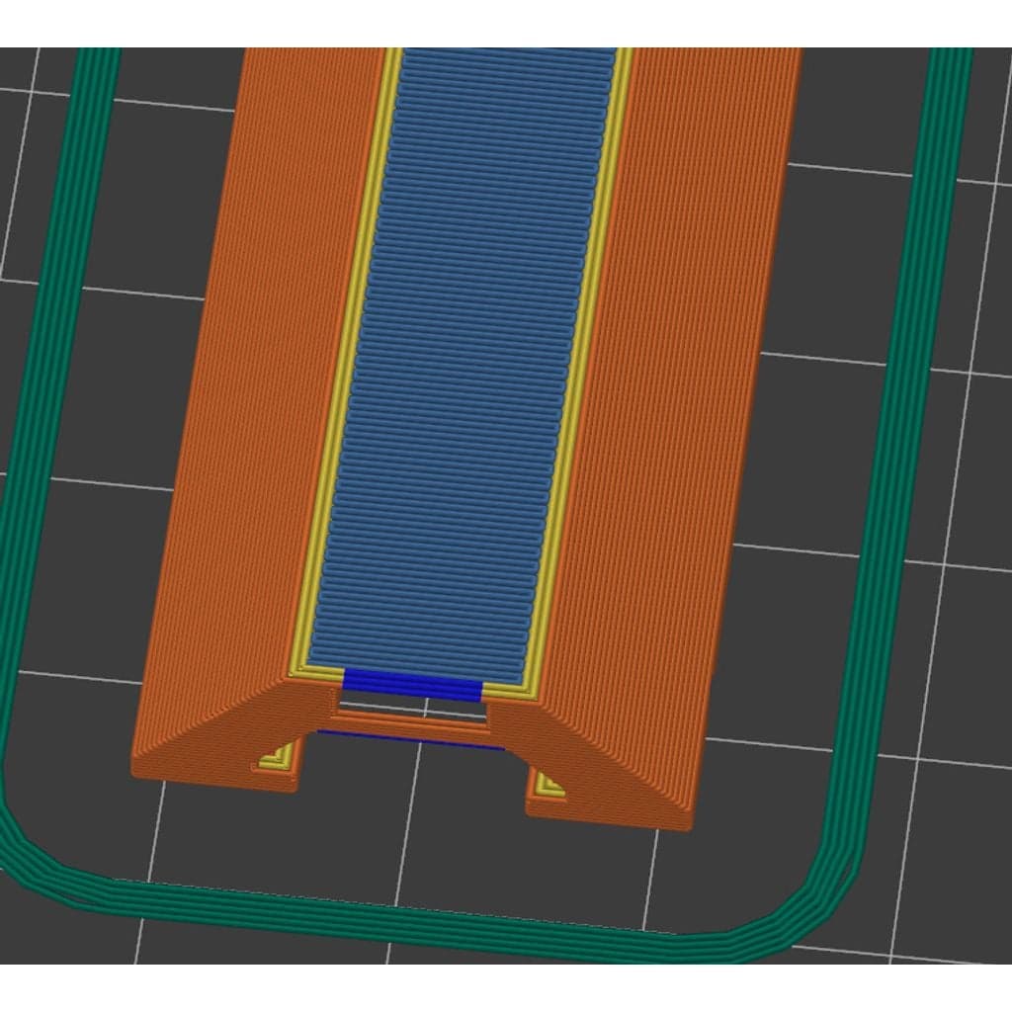The image size is (1012, 1012).
Task: Select the yellow triangular perimeter in the left foot
Action: click(x=278, y=756)
